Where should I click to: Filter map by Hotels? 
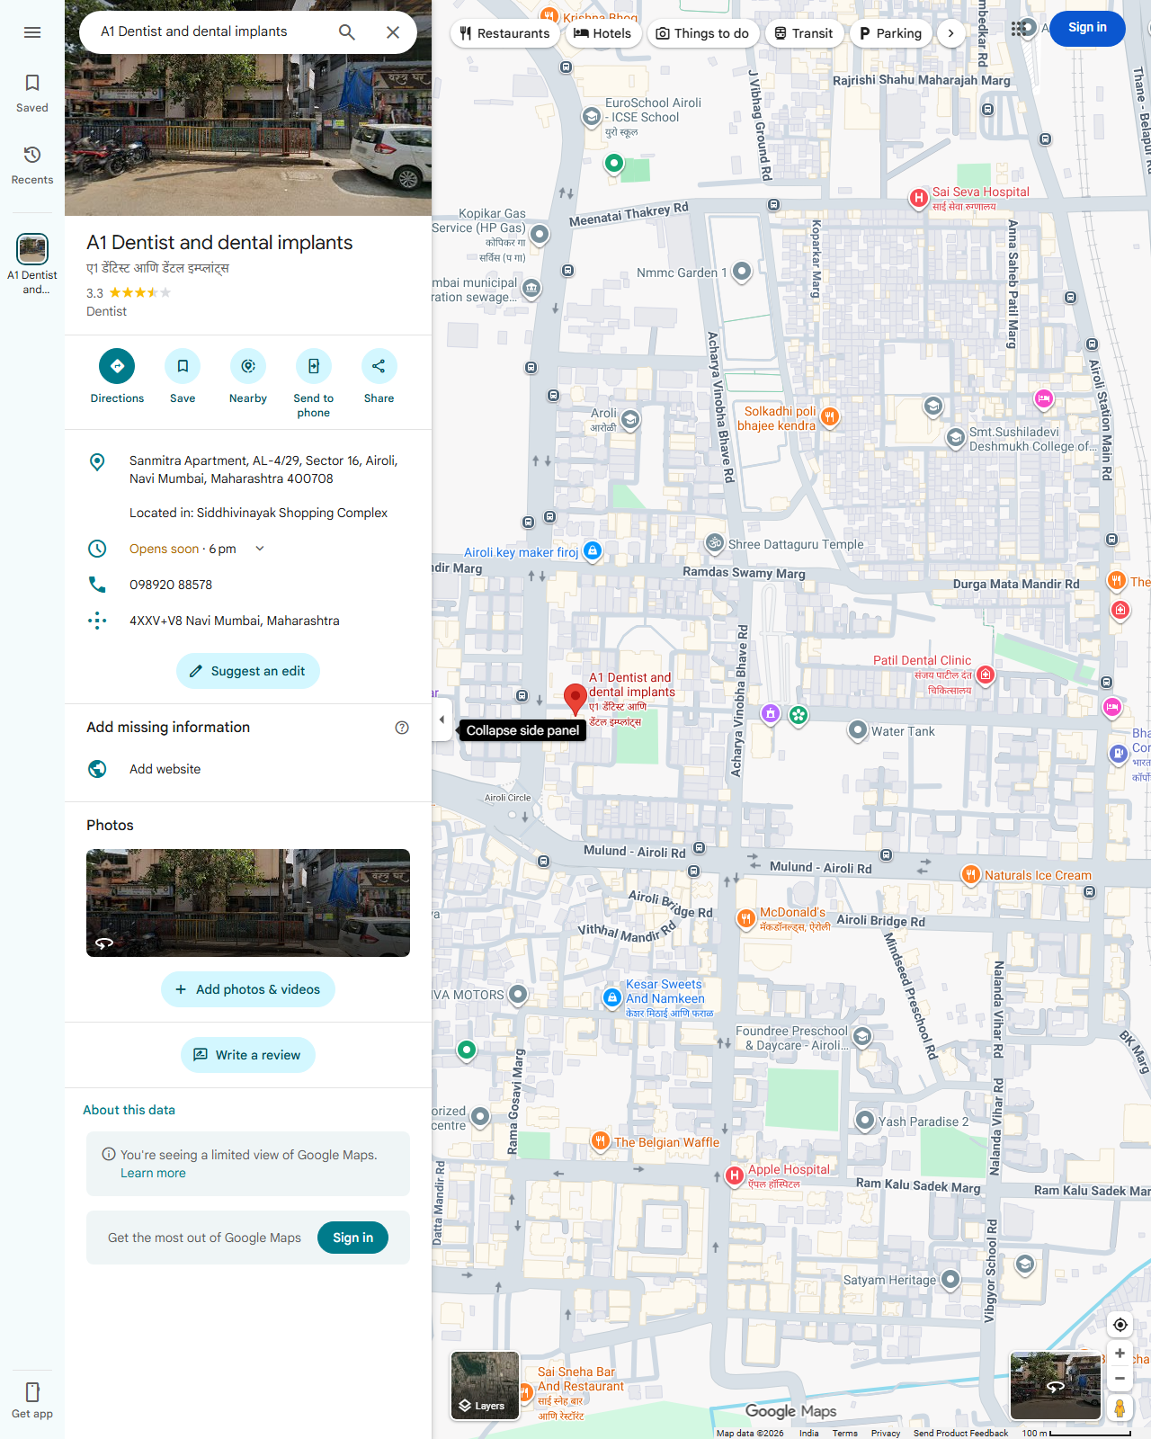(x=602, y=33)
